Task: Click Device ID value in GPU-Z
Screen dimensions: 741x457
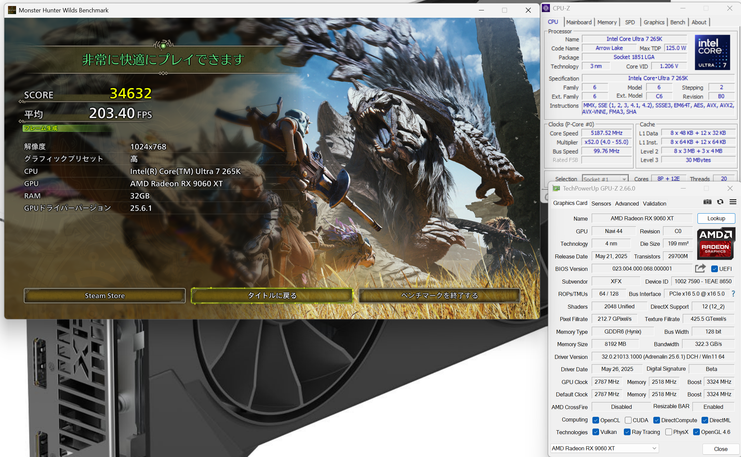Action: tap(703, 281)
